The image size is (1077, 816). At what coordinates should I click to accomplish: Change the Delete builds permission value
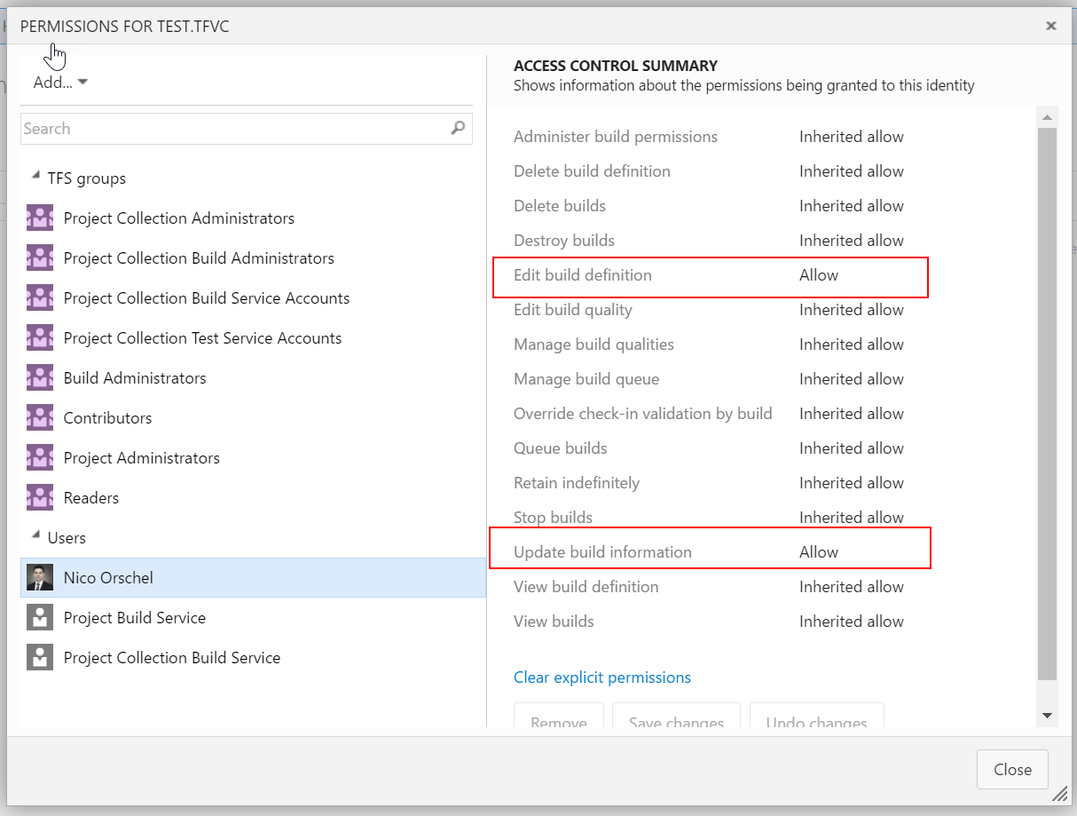point(851,206)
